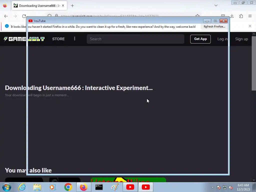Click the Firefox logo icon beside the tab

pyautogui.click(x=5, y=6)
